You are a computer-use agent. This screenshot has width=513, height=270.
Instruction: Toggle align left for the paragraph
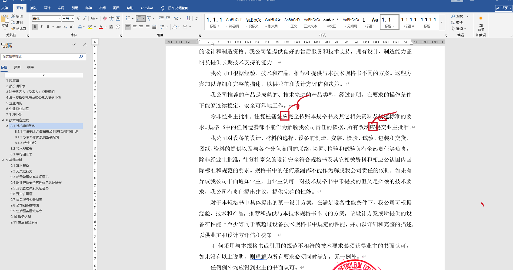click(128, 27)
